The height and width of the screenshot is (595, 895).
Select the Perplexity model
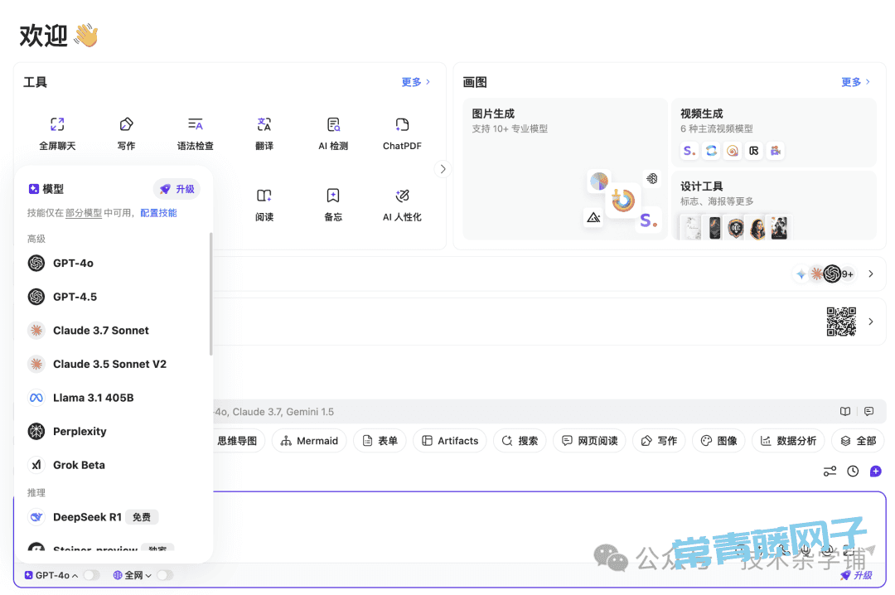114,432
